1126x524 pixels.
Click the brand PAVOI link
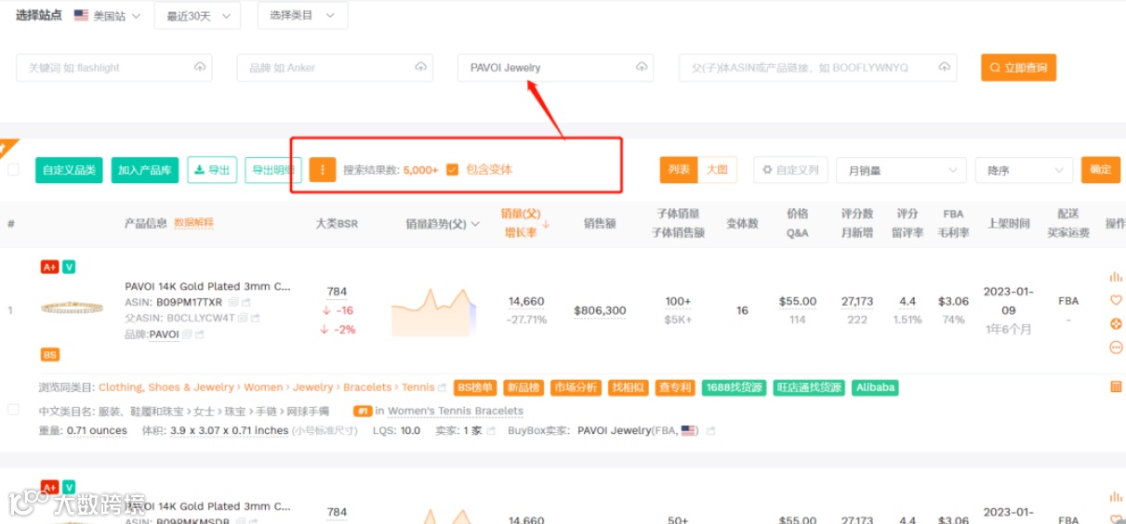pos(164,334)
